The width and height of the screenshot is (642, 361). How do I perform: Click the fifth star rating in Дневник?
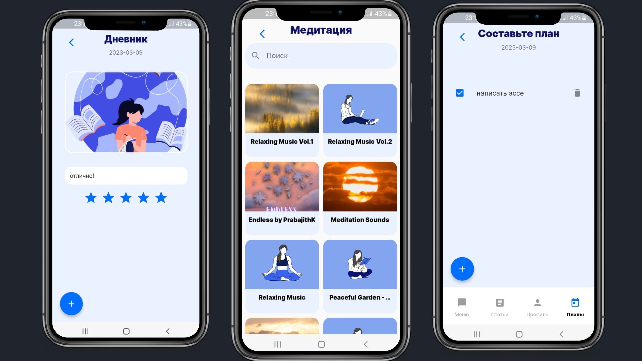(161, 197)
